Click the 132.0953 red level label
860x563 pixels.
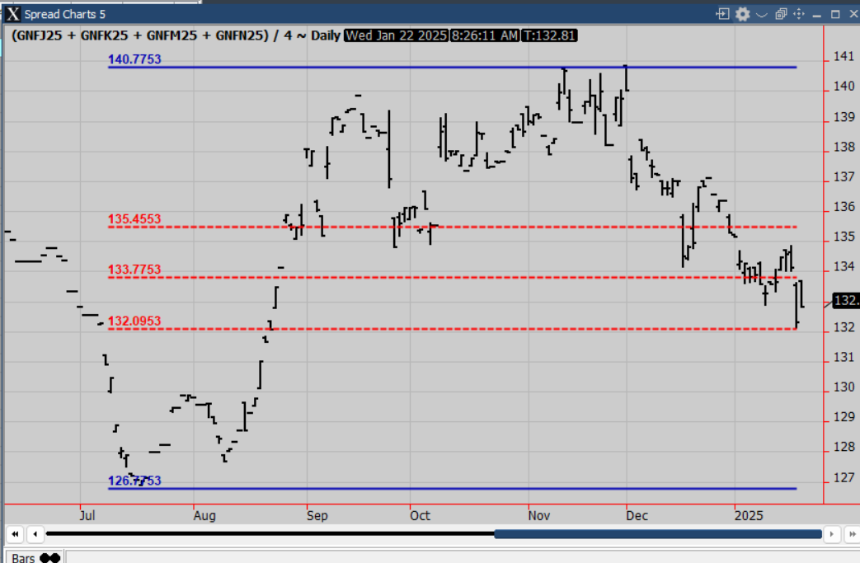pos(134,321)
